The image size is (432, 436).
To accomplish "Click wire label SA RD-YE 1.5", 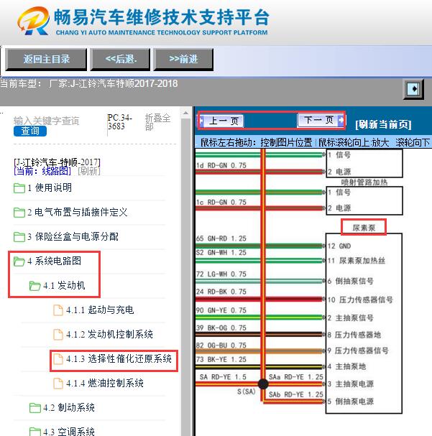I will tap(223, 377).
